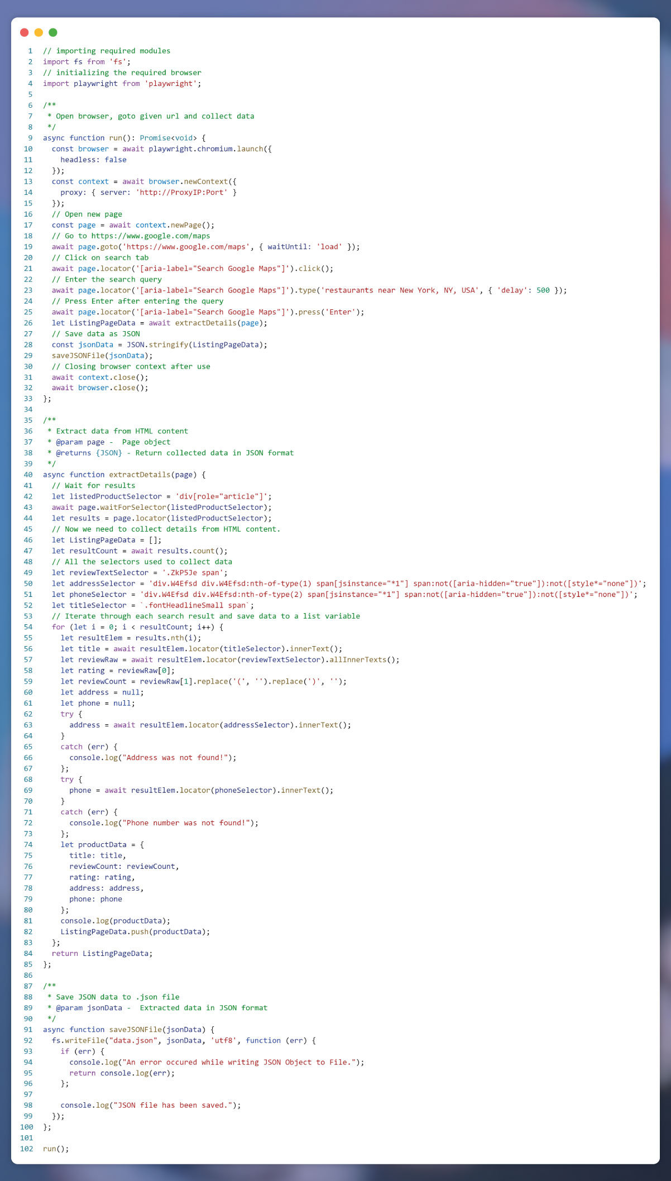This screenshot has height=1181, width=671.
Task: Click 'console.log(productData);' line
Action: coord(116,921)
